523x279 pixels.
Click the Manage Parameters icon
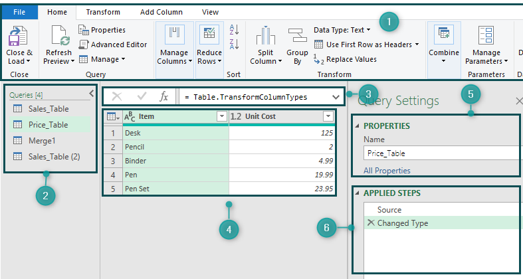click(x=486, y=35)
